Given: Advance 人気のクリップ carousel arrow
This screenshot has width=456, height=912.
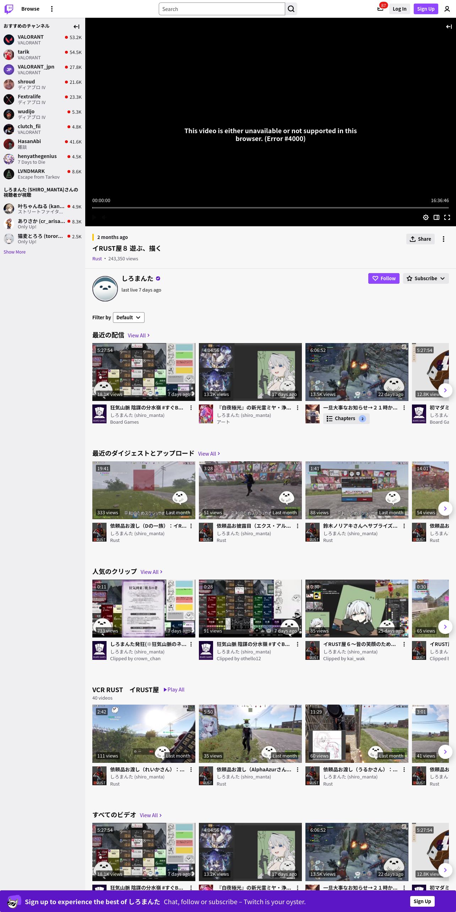Looking at the screenshot, I should (445, 627).
